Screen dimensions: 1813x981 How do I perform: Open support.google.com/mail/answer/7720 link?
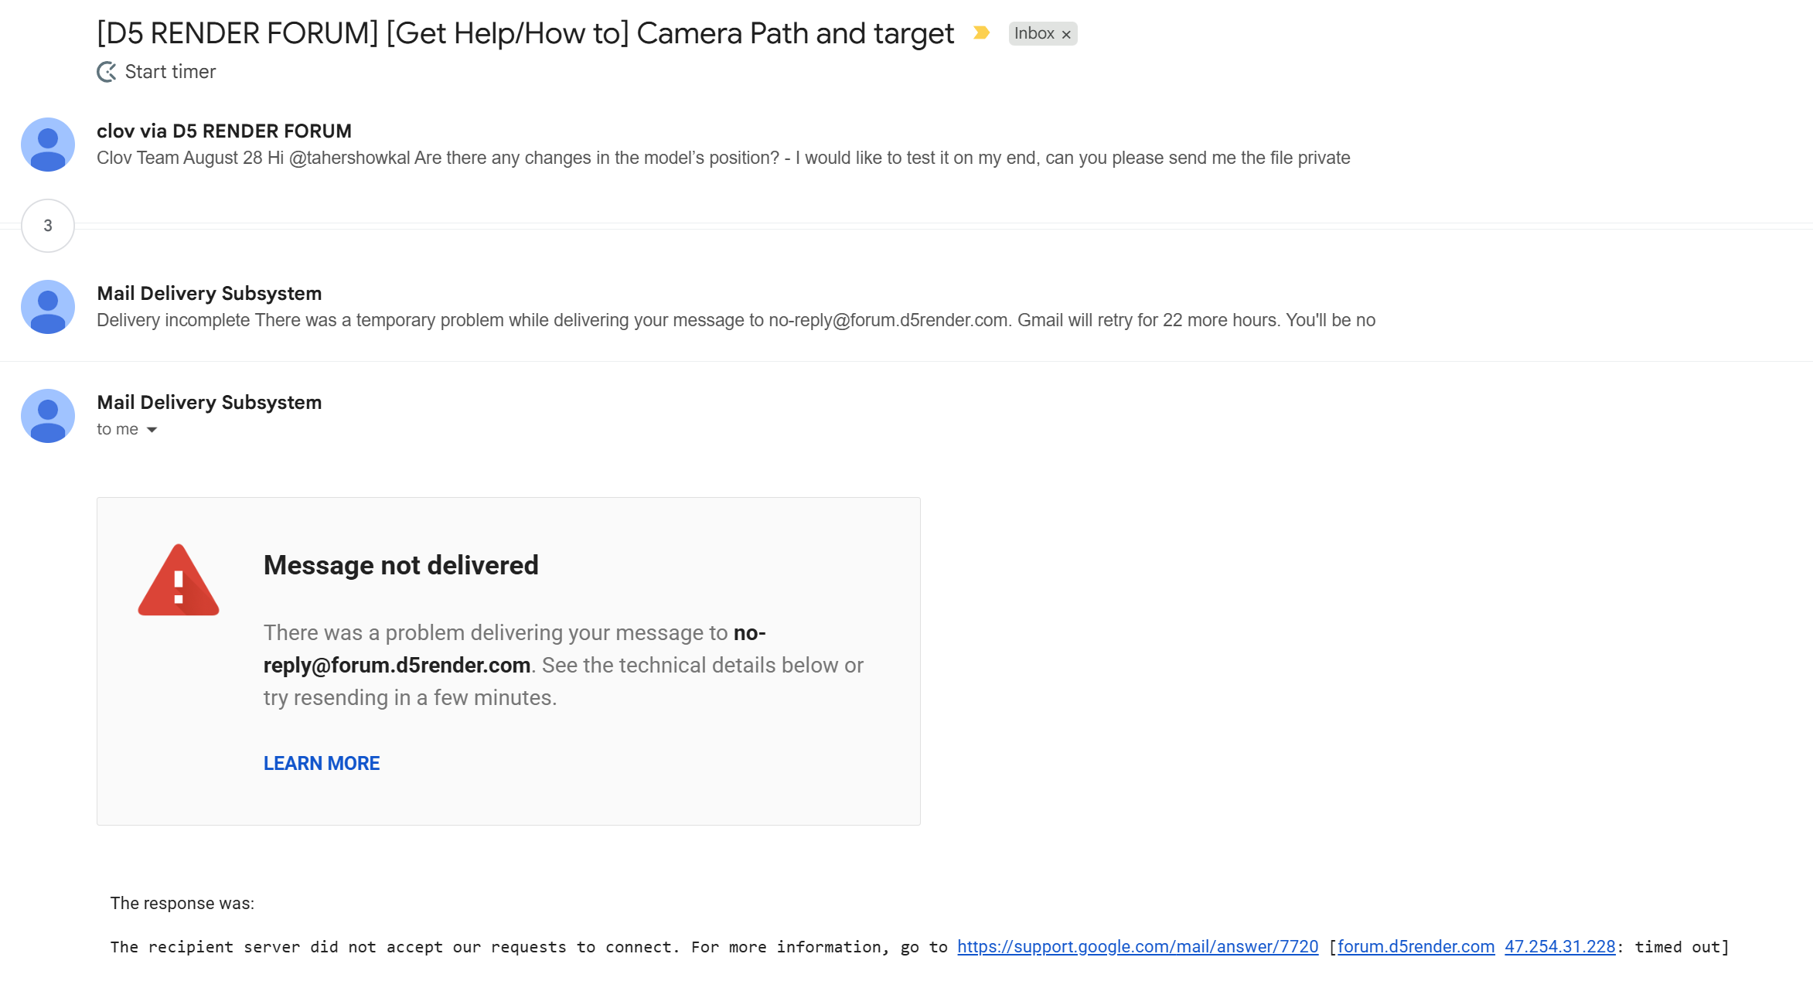click(1137, 946)
